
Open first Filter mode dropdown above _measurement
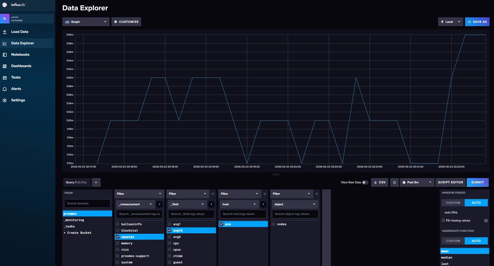139,194
